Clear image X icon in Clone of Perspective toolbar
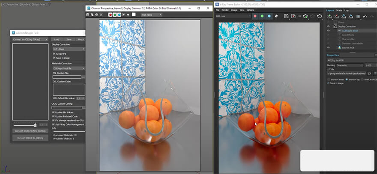Screen dimensions: 377x174 [x=101, y=15]
